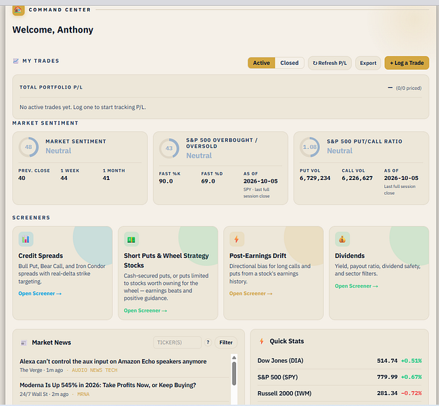This screenshot has width=439, height=406.
Task: Click the Credit Spreads bar chart icon
Action: click(26, 239)
